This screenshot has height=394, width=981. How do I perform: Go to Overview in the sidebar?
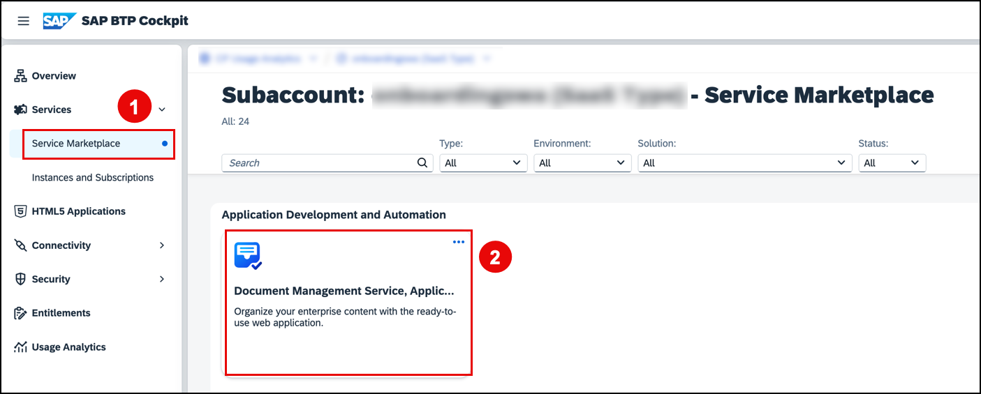(x=54, y=76)
